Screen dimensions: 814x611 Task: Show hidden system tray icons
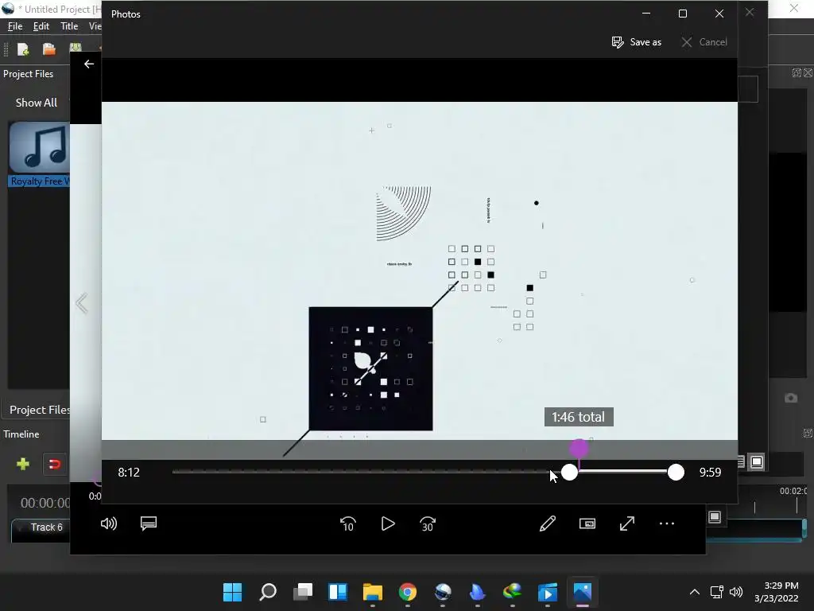pyautogui.click(x=695, y=592)
